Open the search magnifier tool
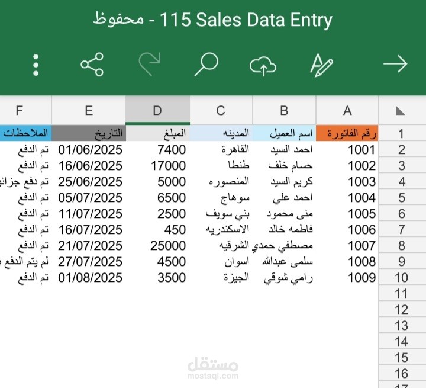 (206, 64)
